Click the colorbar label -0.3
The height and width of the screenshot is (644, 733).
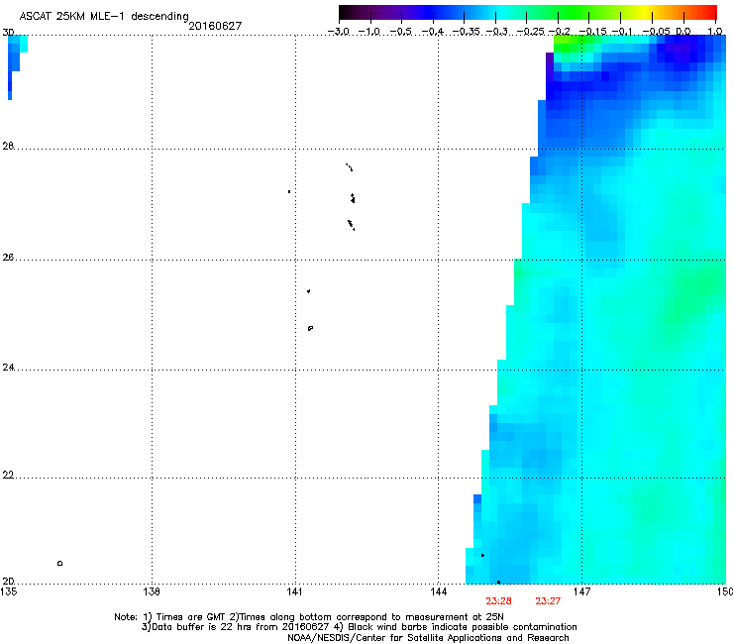(x=496, y=32)
